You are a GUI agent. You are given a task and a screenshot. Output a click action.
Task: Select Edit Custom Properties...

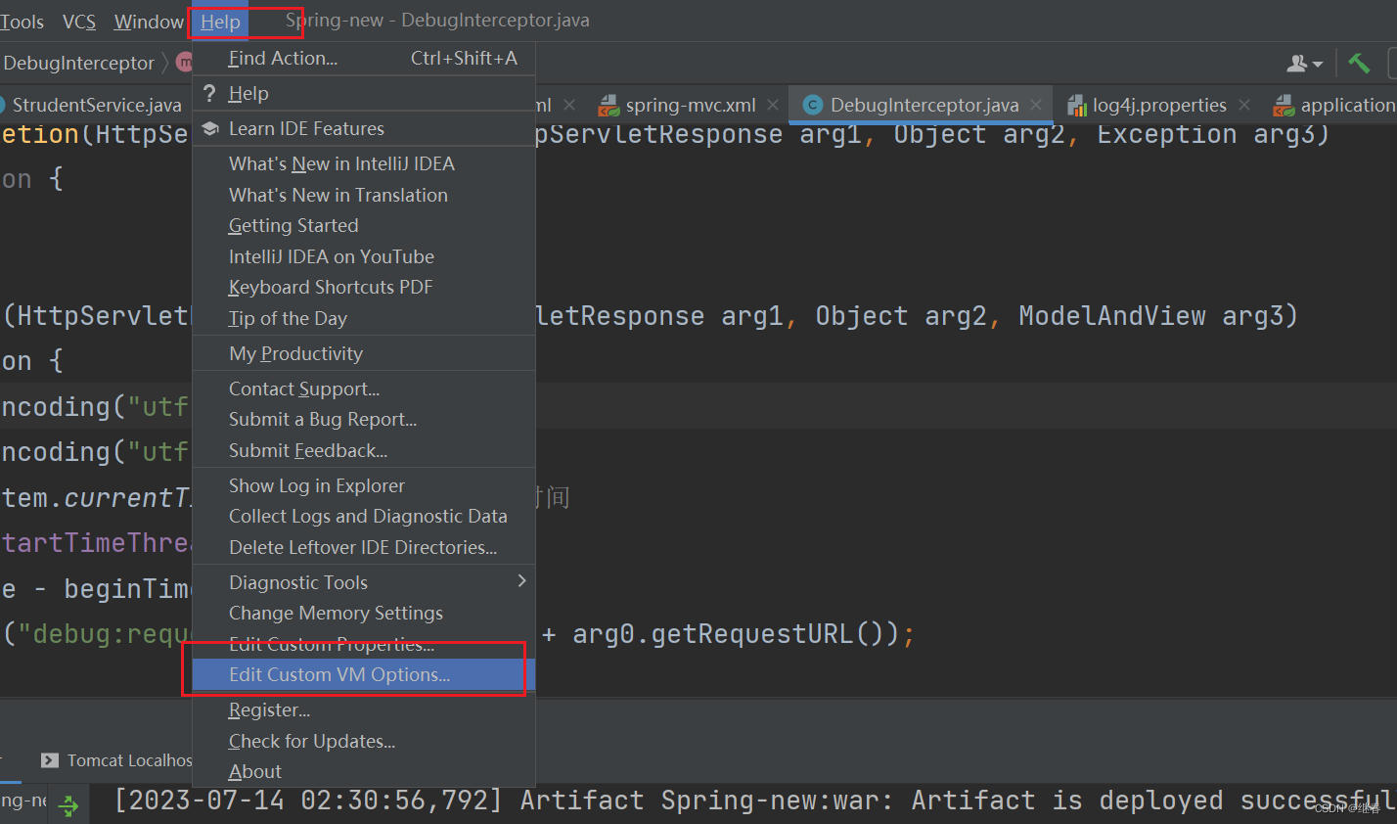[364, 645]
